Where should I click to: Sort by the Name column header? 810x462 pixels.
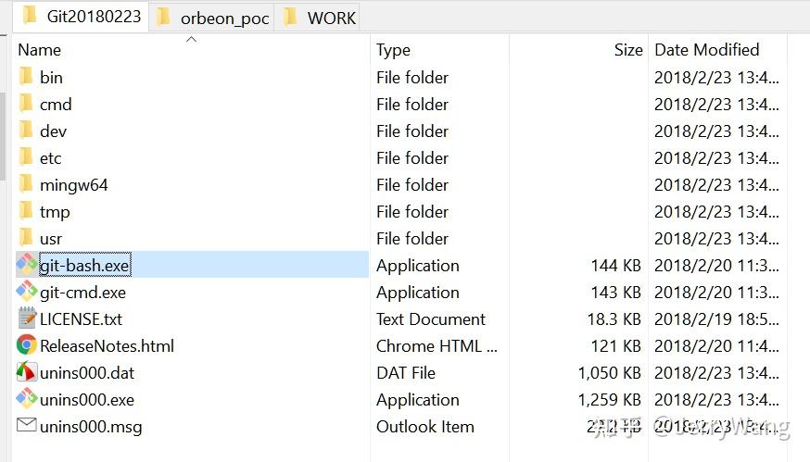pos(39,50)
